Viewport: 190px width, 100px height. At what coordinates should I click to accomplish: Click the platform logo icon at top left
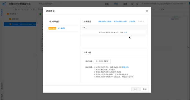click(4, 4)
